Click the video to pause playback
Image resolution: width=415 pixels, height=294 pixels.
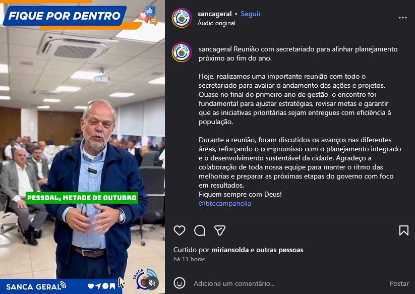(x=82, y=147)
